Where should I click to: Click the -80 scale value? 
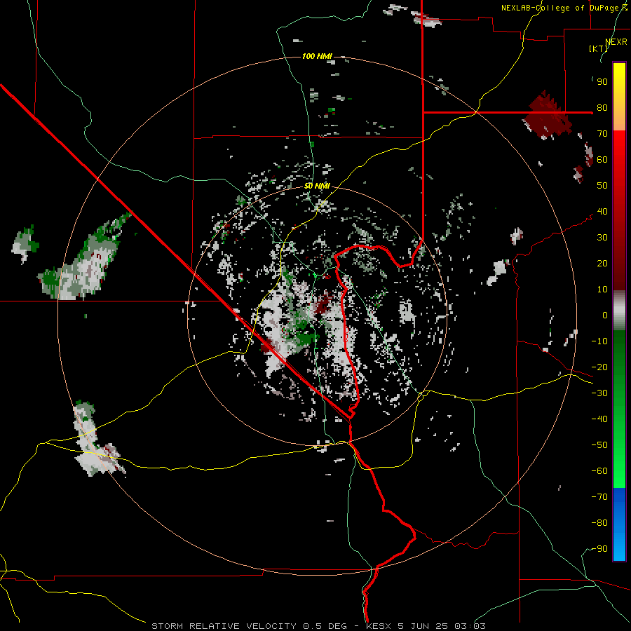(x=599, y=523)
